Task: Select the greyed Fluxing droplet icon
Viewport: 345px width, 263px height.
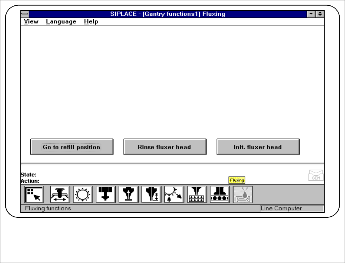Action: coord(243,195)
